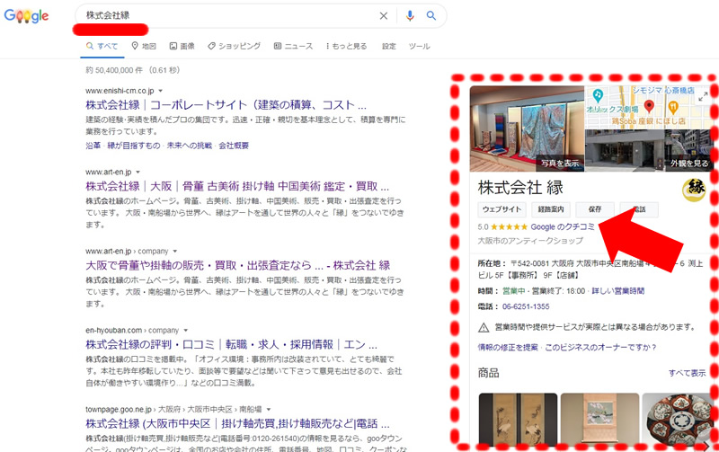Switch to the 画像 tab

pyautogui.click(x=182, y=46)
